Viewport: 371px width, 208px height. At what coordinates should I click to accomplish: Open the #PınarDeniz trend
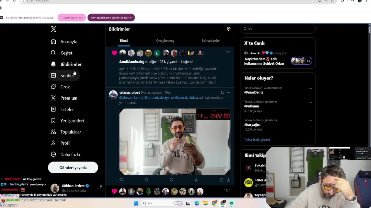(x=254, y=92)
